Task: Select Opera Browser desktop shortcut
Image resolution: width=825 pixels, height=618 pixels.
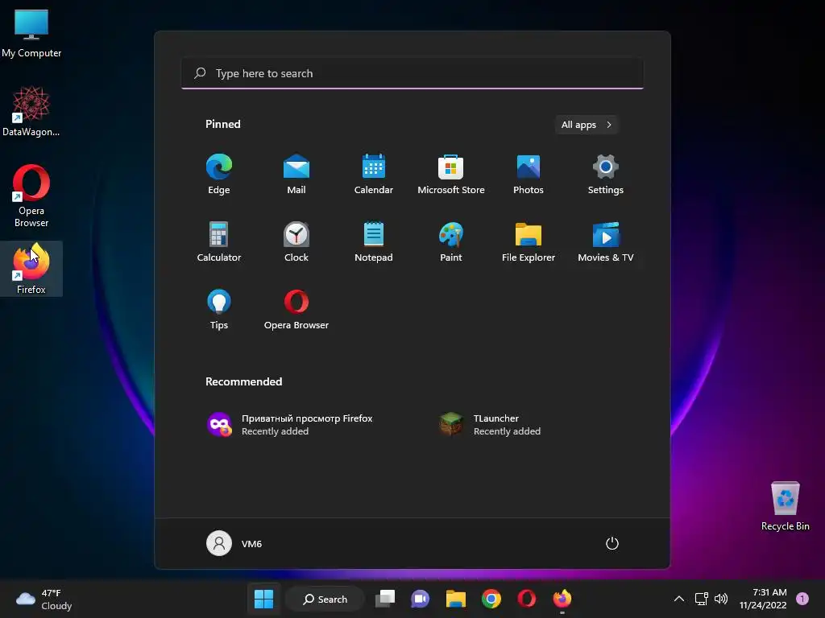Action: 31,196
